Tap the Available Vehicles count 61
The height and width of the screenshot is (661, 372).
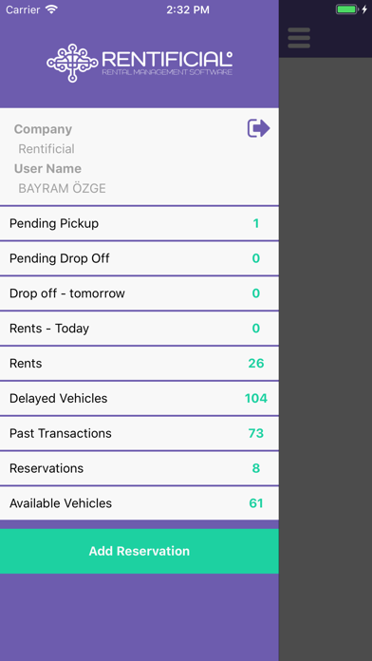click(256, 503)
